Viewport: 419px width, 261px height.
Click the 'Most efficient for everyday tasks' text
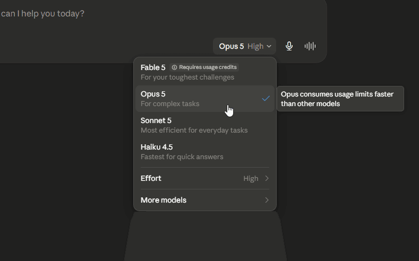pos(194,130)
